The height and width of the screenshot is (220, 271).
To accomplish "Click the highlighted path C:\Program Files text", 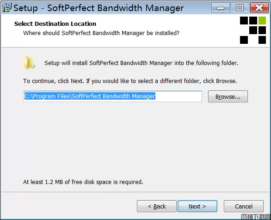I will point(90,96).
